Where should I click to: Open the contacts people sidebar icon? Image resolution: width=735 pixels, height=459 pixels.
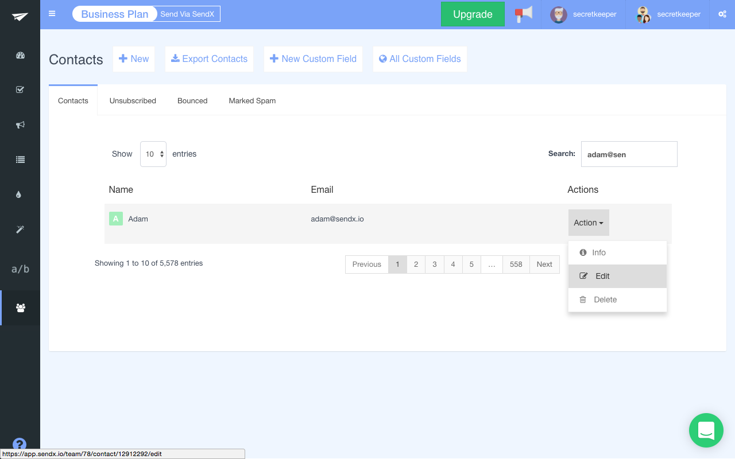tap(21, 308)
